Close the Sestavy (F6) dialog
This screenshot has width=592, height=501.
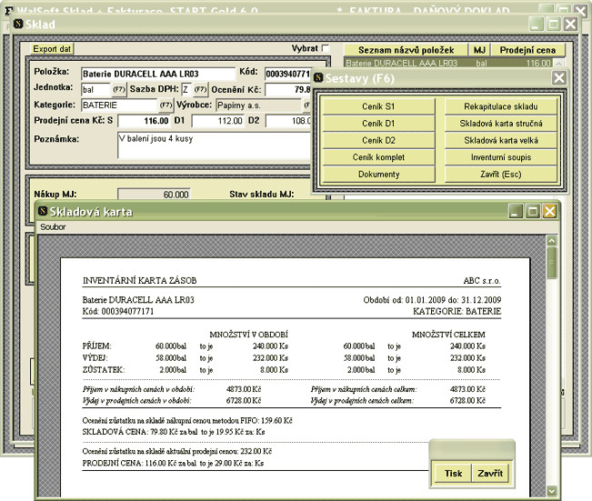(558, 78)
